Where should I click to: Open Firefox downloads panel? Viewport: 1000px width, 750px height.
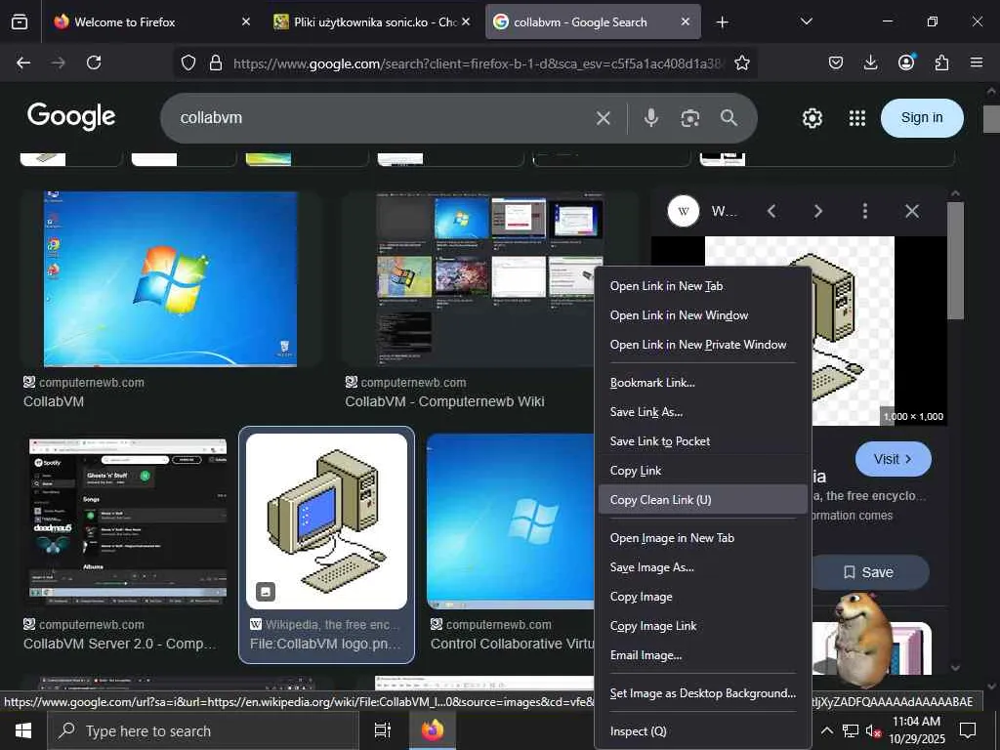pyautogui.click(x=870, y=62)
